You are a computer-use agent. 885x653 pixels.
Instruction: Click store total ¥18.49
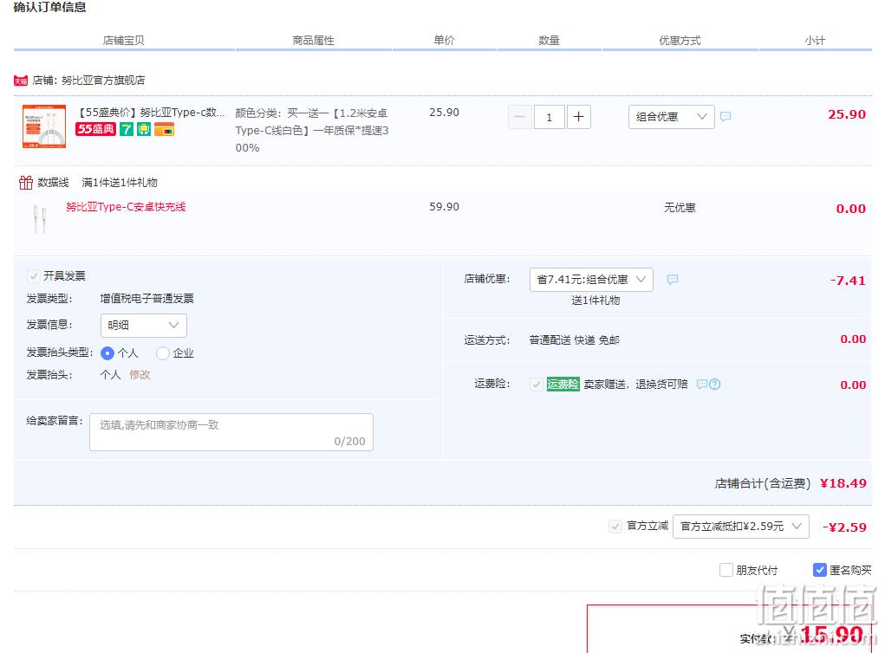(843, 483)
